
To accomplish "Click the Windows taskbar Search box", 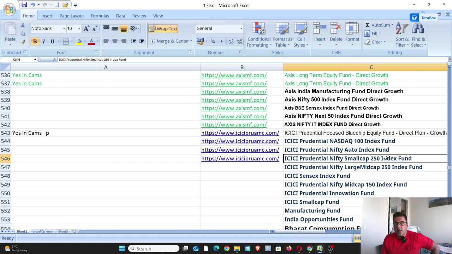I will [154, 248].
